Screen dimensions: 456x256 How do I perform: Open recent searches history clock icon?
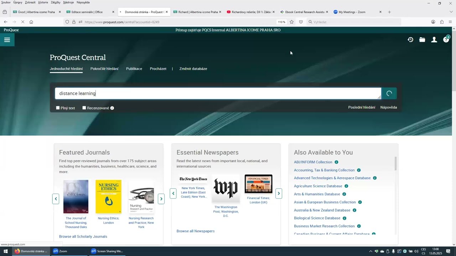coord(410,40)
